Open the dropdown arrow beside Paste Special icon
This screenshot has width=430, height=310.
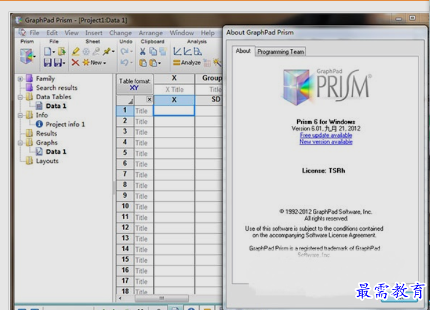point(160,63)
